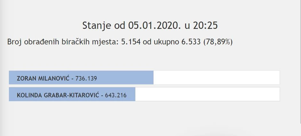Click the white unfilled part of Milanović's bar
301x136 pixels.
[216, 78]
